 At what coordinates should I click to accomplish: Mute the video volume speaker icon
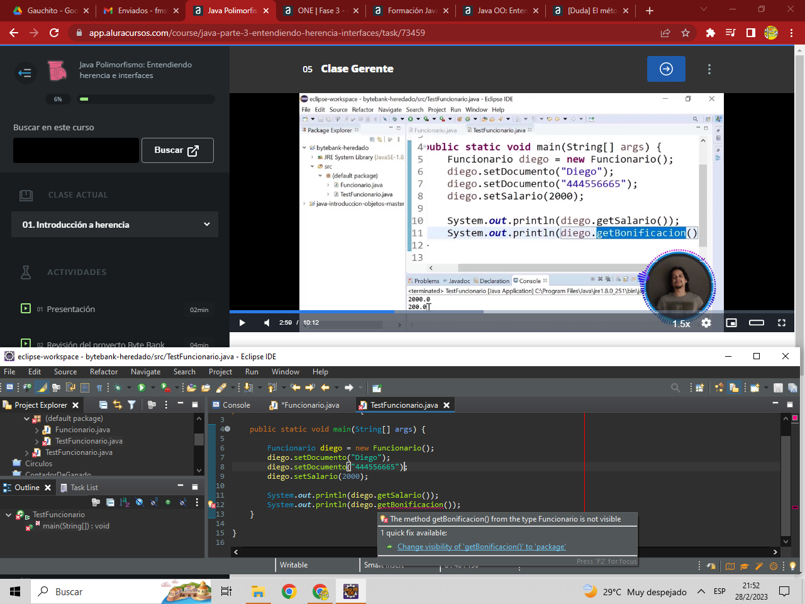pos(266,323)
